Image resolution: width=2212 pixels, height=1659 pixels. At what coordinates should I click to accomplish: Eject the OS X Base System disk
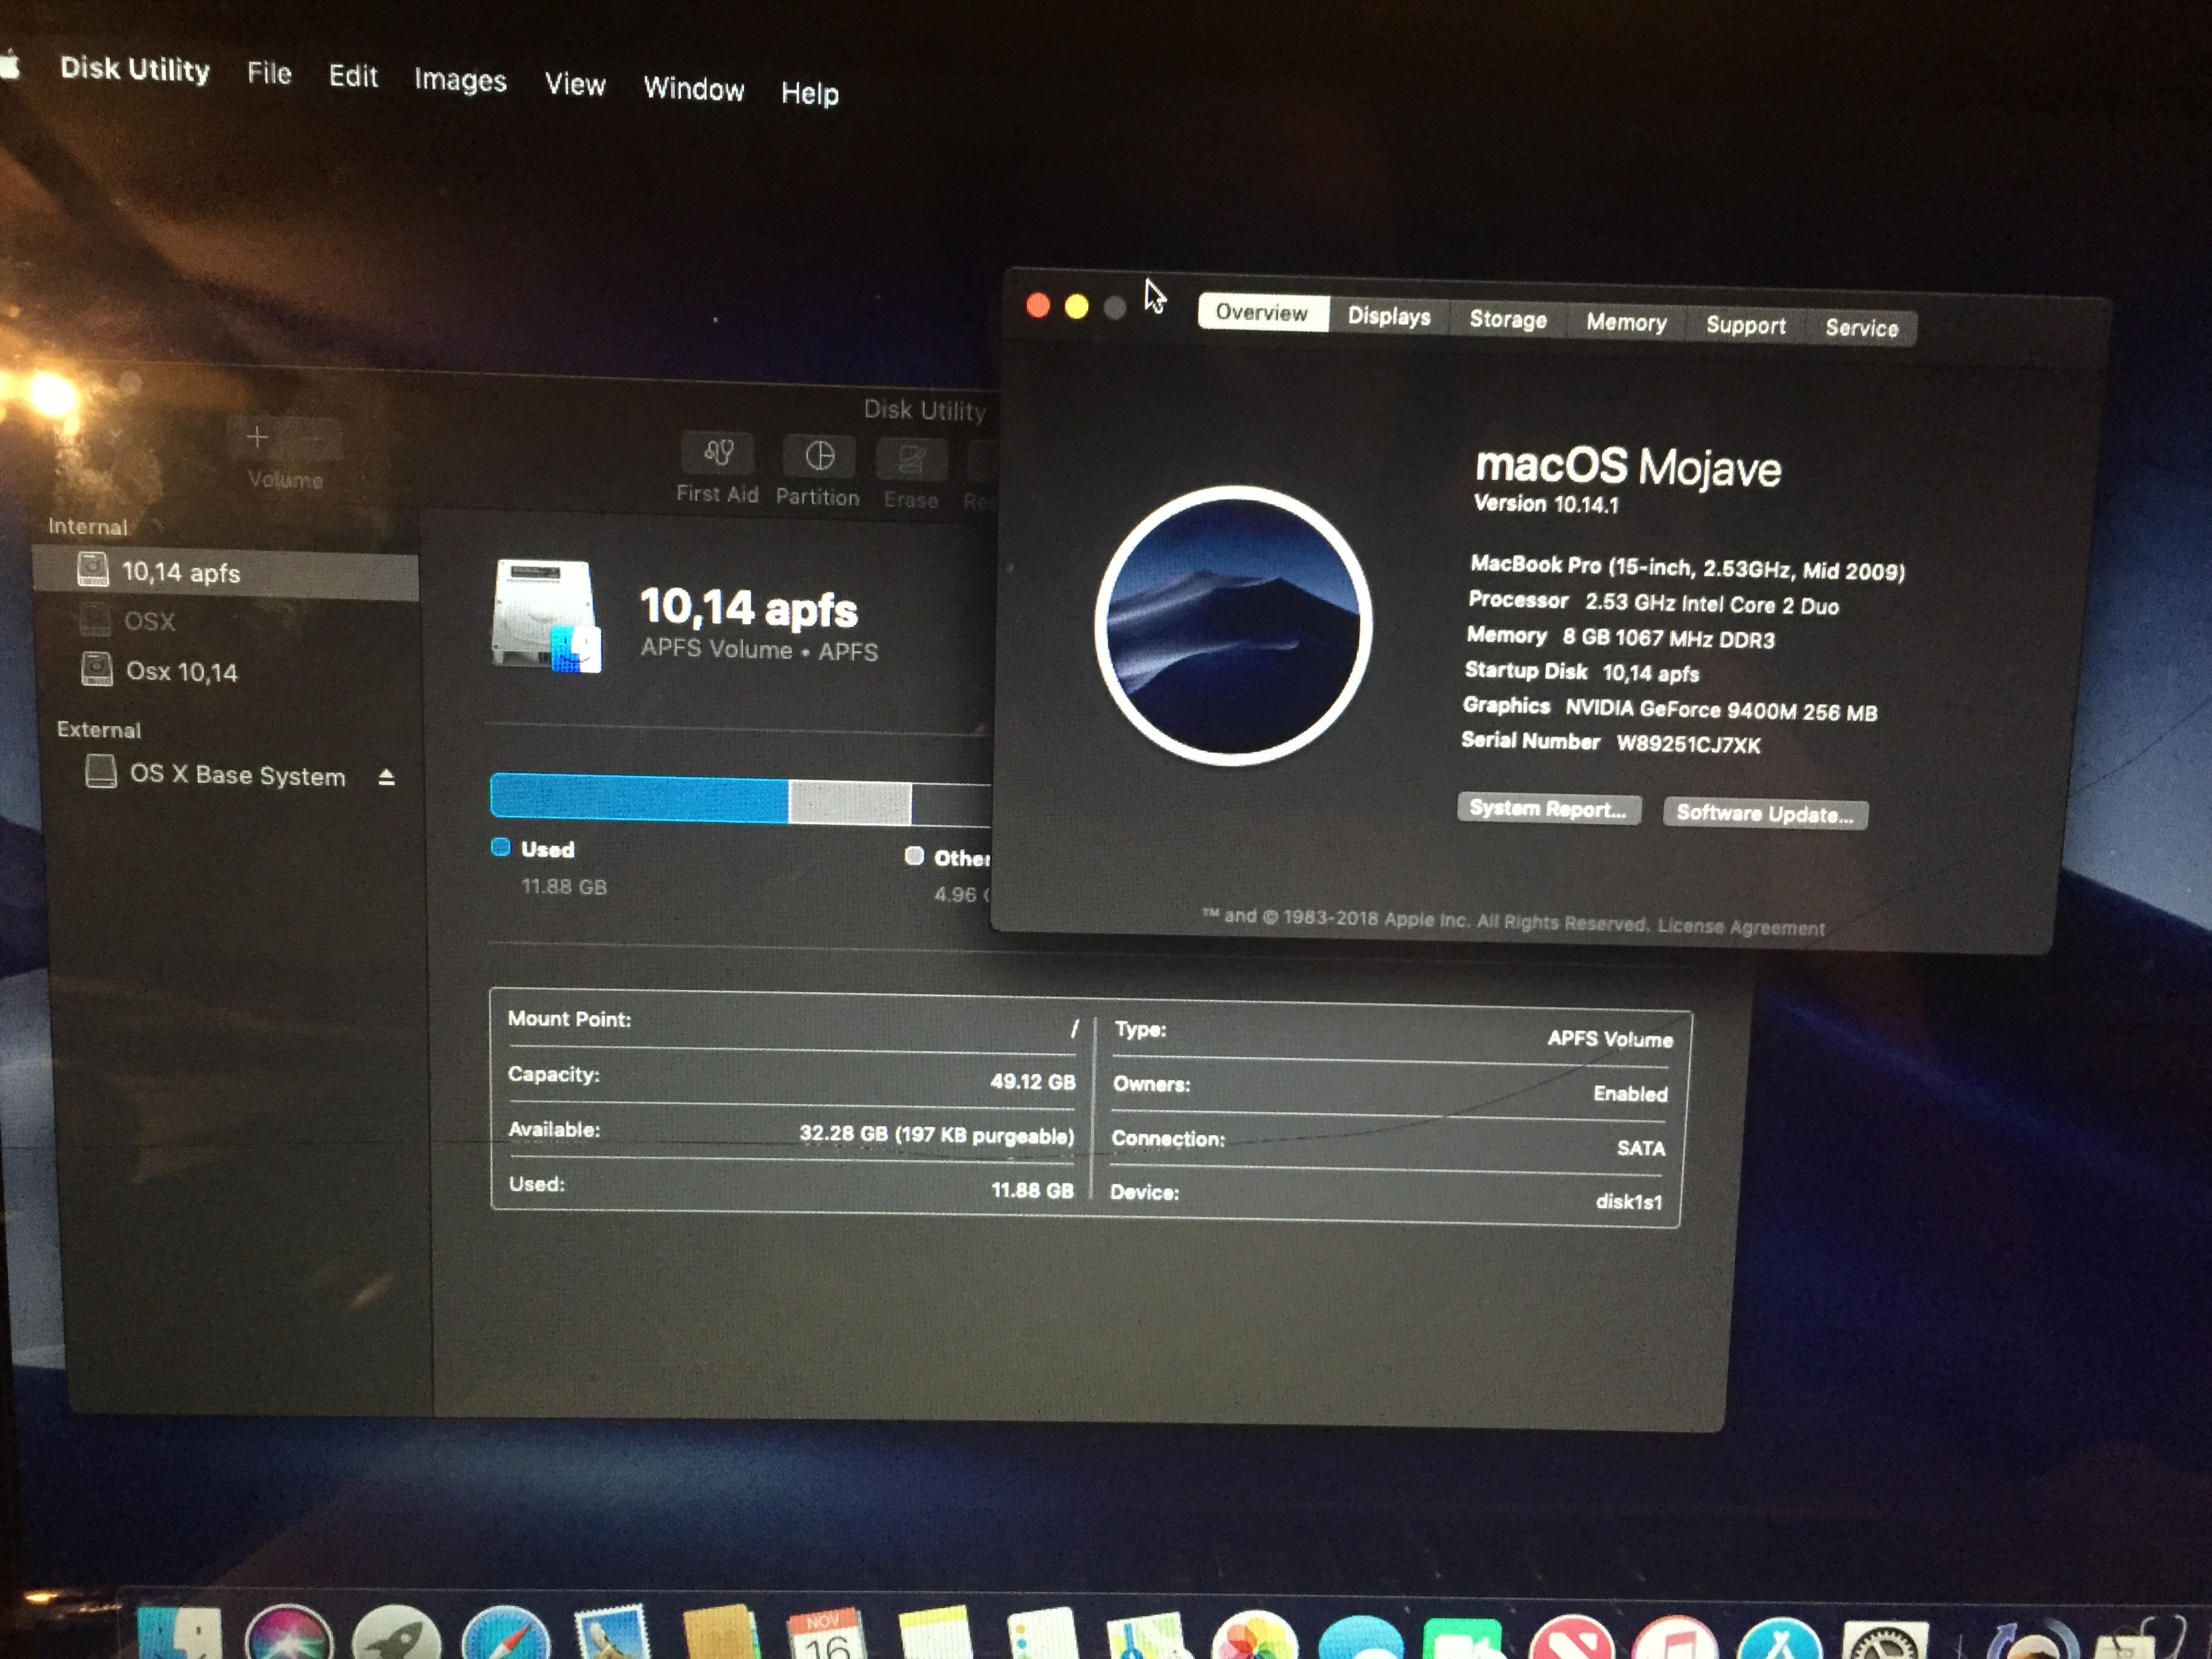click(387, 777)
